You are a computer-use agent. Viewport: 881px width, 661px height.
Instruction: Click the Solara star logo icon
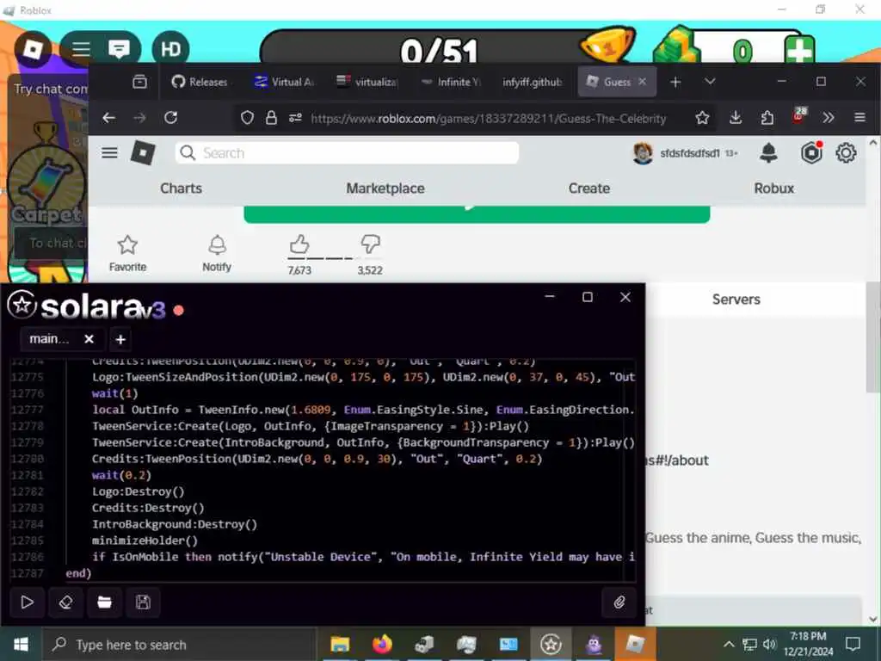coord(22,306)
